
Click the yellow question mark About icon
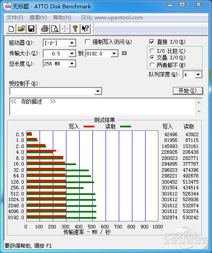(x=75, y=29)
